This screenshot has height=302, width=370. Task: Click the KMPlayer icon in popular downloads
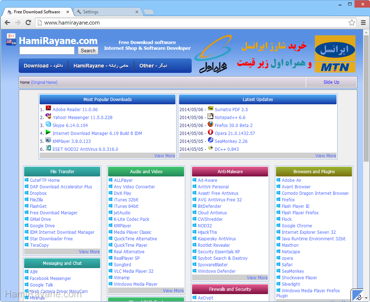[x=48, y=140]
